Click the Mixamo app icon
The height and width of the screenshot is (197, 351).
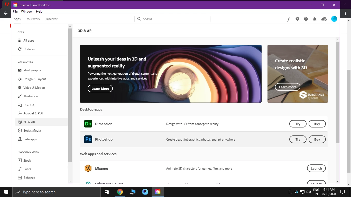88,169
